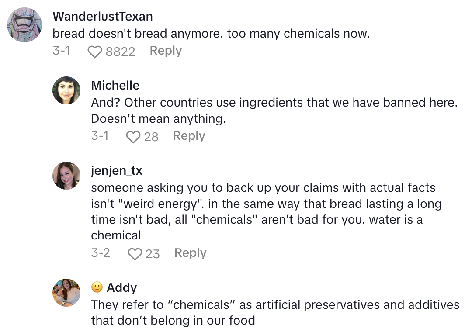Visit the WanderlustTexan username link
This screenshot has height=332, width=472.
[x=103, y=17]
